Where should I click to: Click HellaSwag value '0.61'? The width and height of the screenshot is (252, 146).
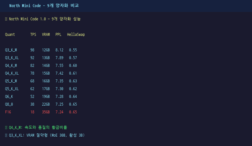pos(73,73)
